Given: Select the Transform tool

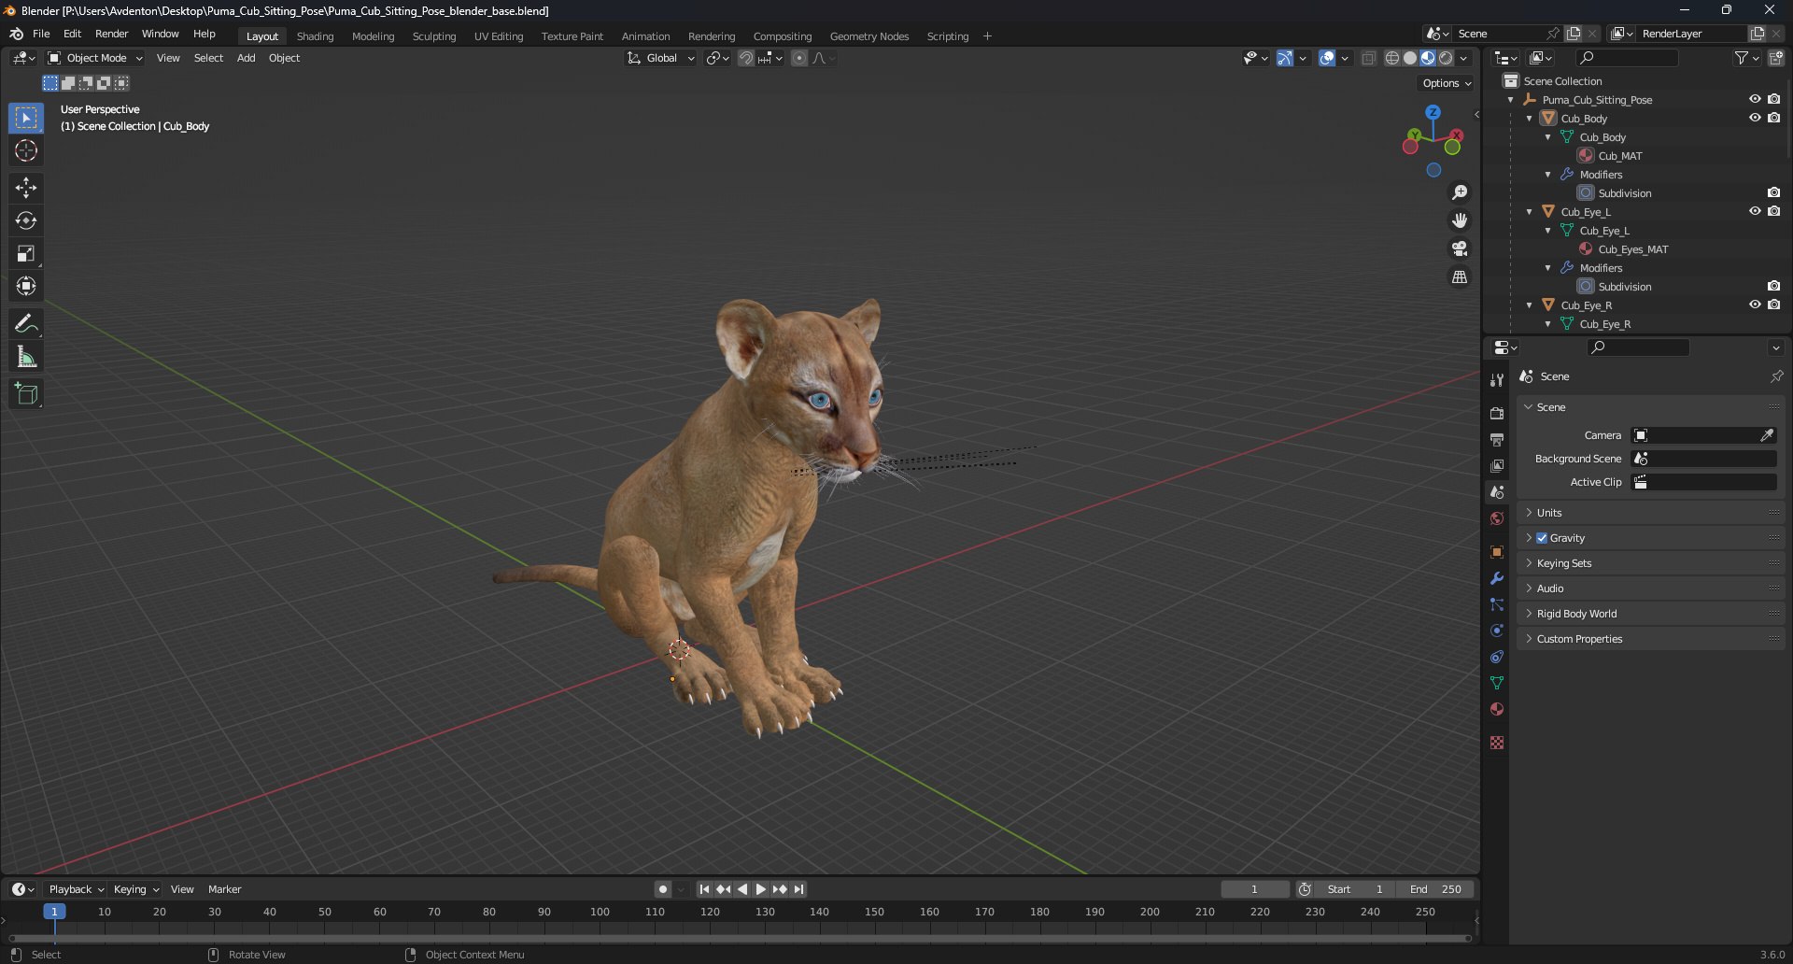Looking at the screenshot, I should pos(26,286).
